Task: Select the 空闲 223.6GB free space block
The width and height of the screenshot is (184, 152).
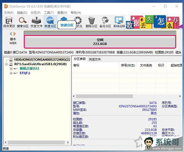Action: click(x=100, y=42)
